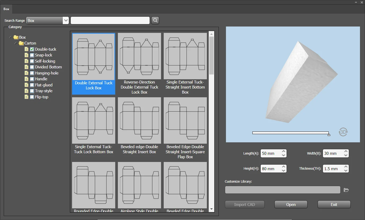Screen dimensions: 365x220
Task: Select Single External Tuck-Straight Insert Bottom Box
Action: (x=185, y=64)
